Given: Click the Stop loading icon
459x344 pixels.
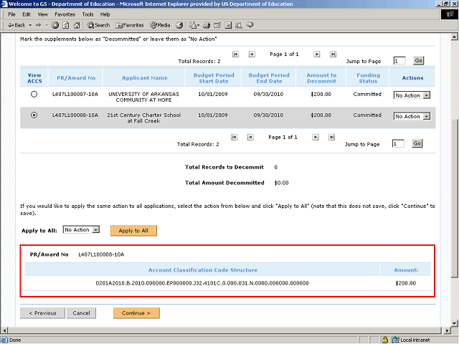Looking at the screenshot, I should 55,25.
